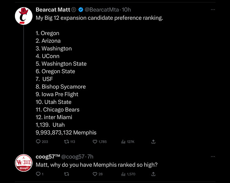
Task: Open coog57's Houston profile avatar
Action: click(x=24, y=162)
